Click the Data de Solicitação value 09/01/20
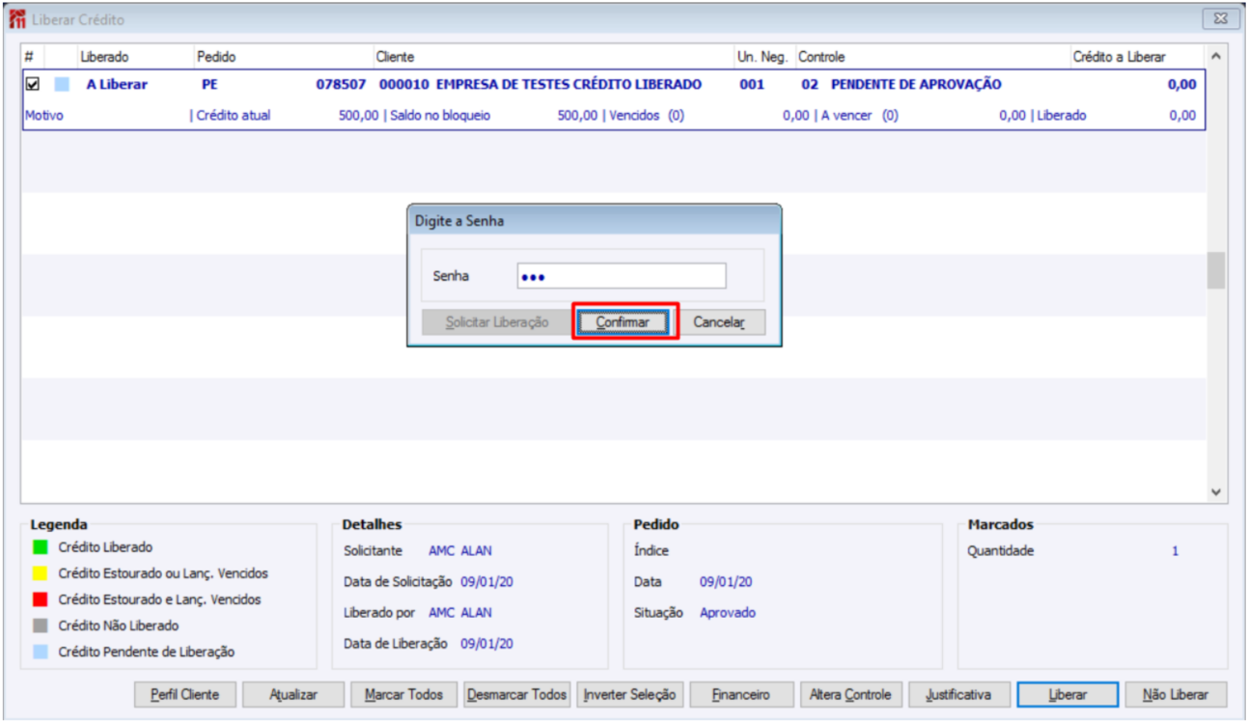This screenshot has height=721, width=1248. (x=486, y=581)
